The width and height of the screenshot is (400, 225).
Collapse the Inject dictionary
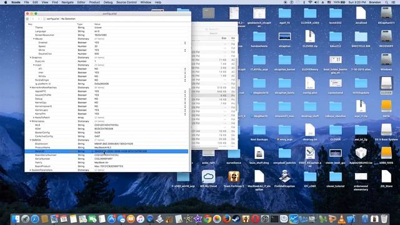tap(34, 65)
